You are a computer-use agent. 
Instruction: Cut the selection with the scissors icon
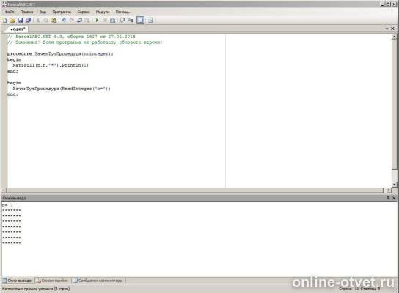[38, 21]
